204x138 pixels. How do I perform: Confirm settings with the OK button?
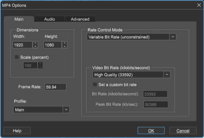151,131
